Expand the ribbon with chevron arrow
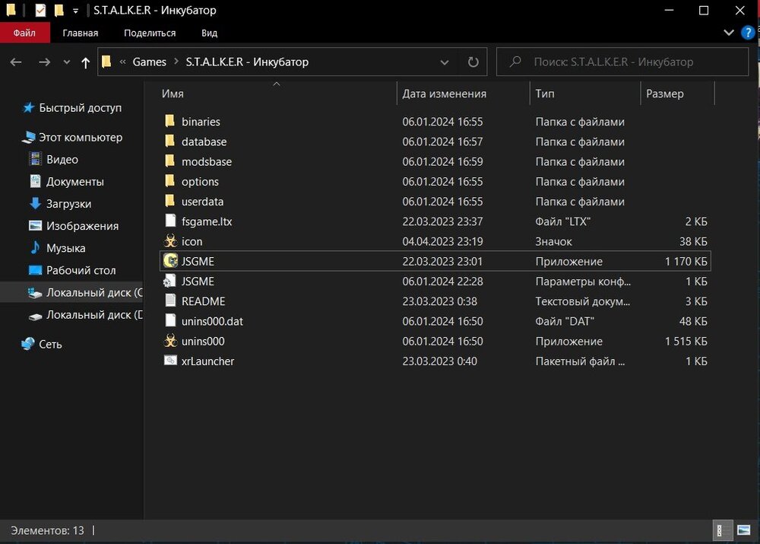The image size is (760, 544). (729, 33)
